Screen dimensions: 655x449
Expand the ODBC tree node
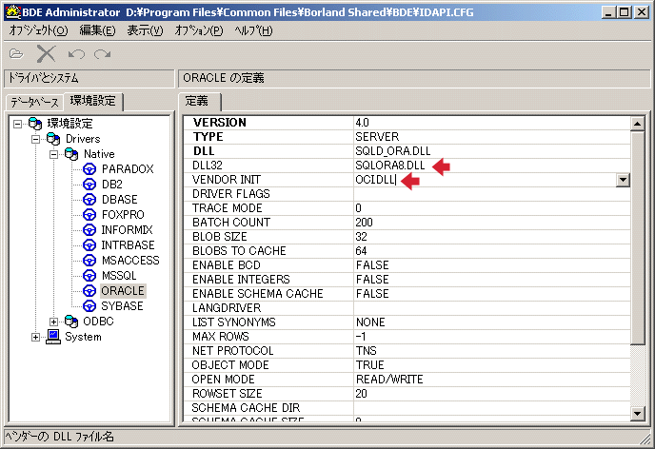coord(54,322)
